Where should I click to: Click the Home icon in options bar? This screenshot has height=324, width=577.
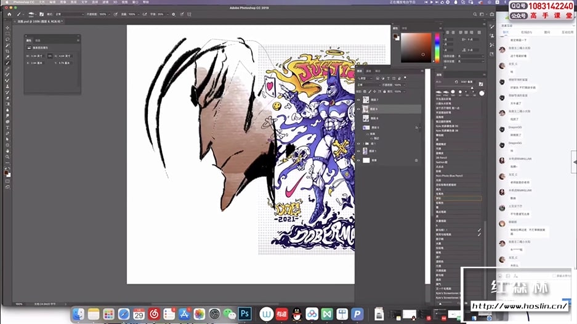[9, 14]
